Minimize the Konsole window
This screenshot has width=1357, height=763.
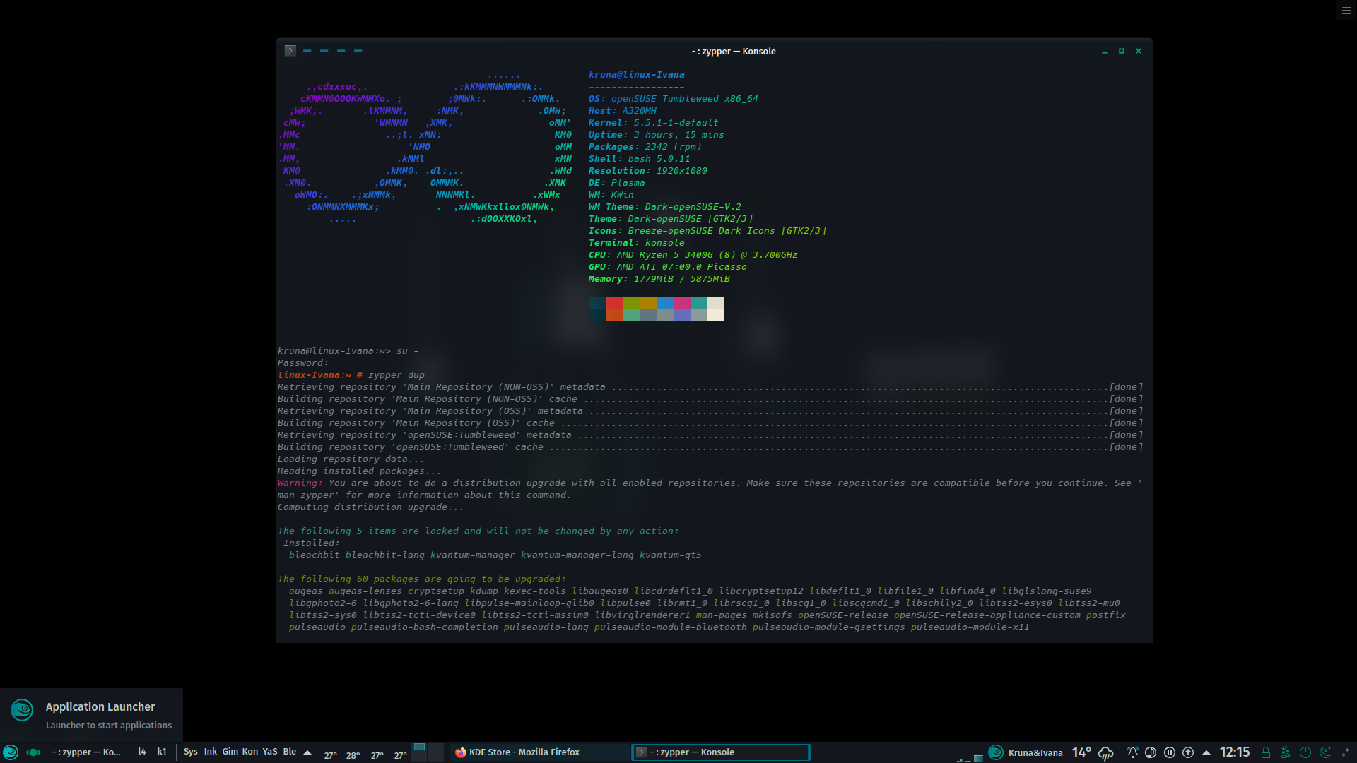tap(1105, 51)
